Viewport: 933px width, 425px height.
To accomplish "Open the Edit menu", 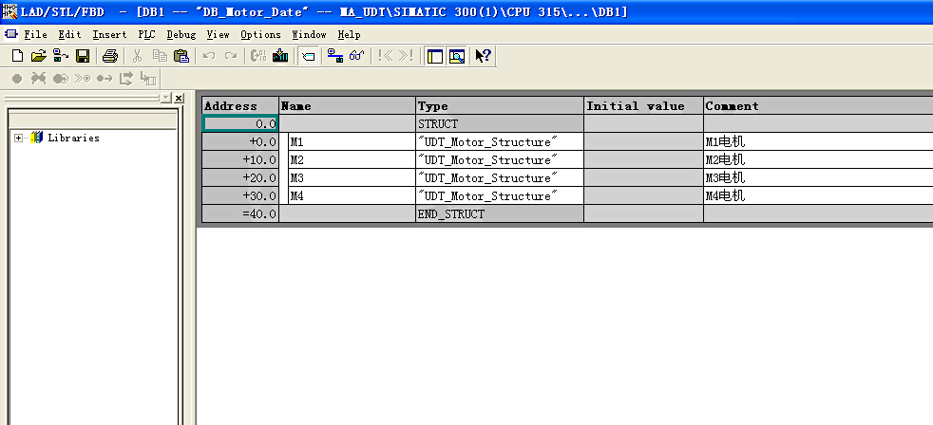I will (x=69, y=34).
